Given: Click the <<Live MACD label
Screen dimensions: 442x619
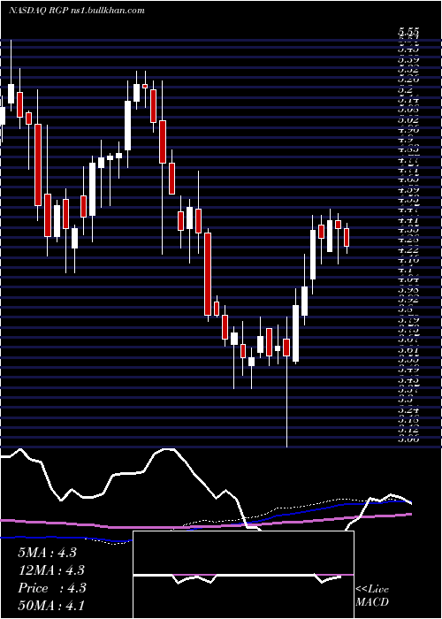Looking at the screenshot, I should 372,596.
